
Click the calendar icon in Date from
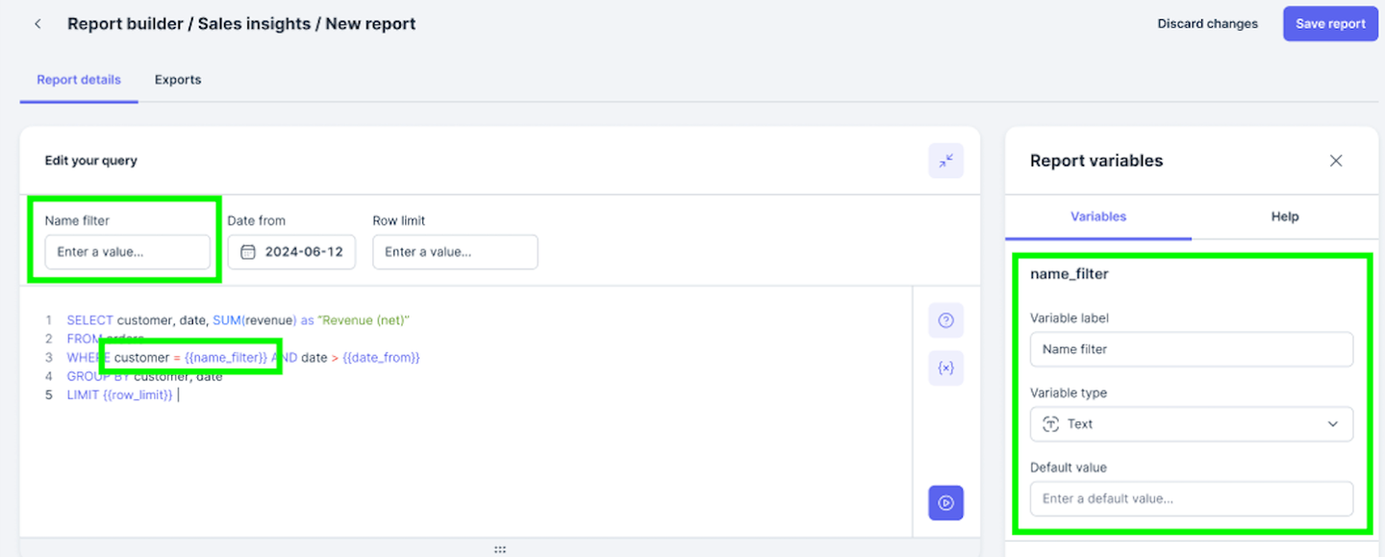pyautogui.click(x=248, y=252)
